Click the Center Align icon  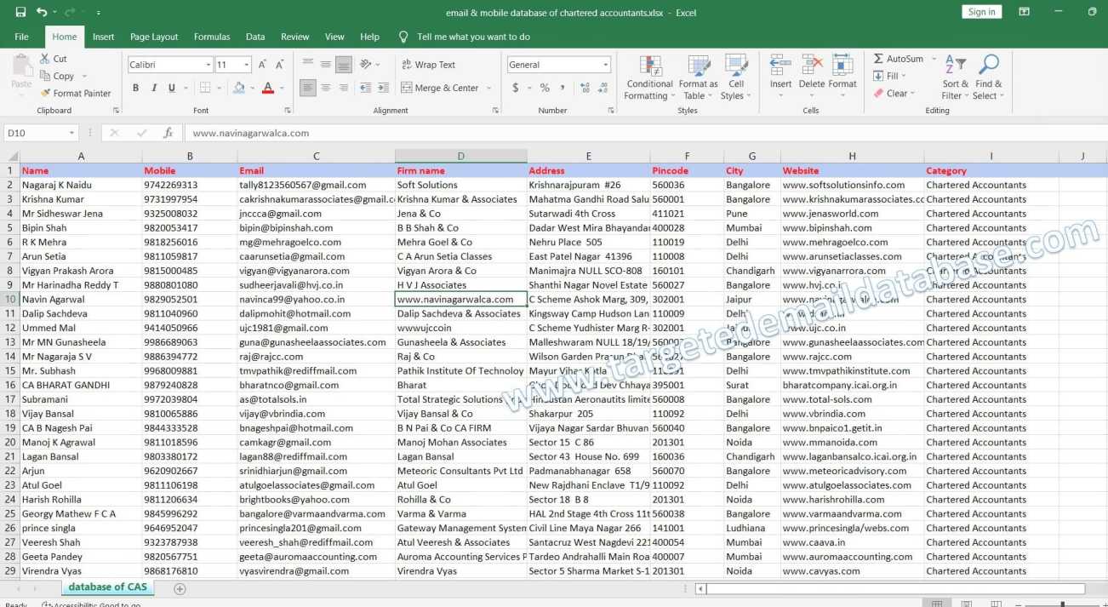click(324, 88)
